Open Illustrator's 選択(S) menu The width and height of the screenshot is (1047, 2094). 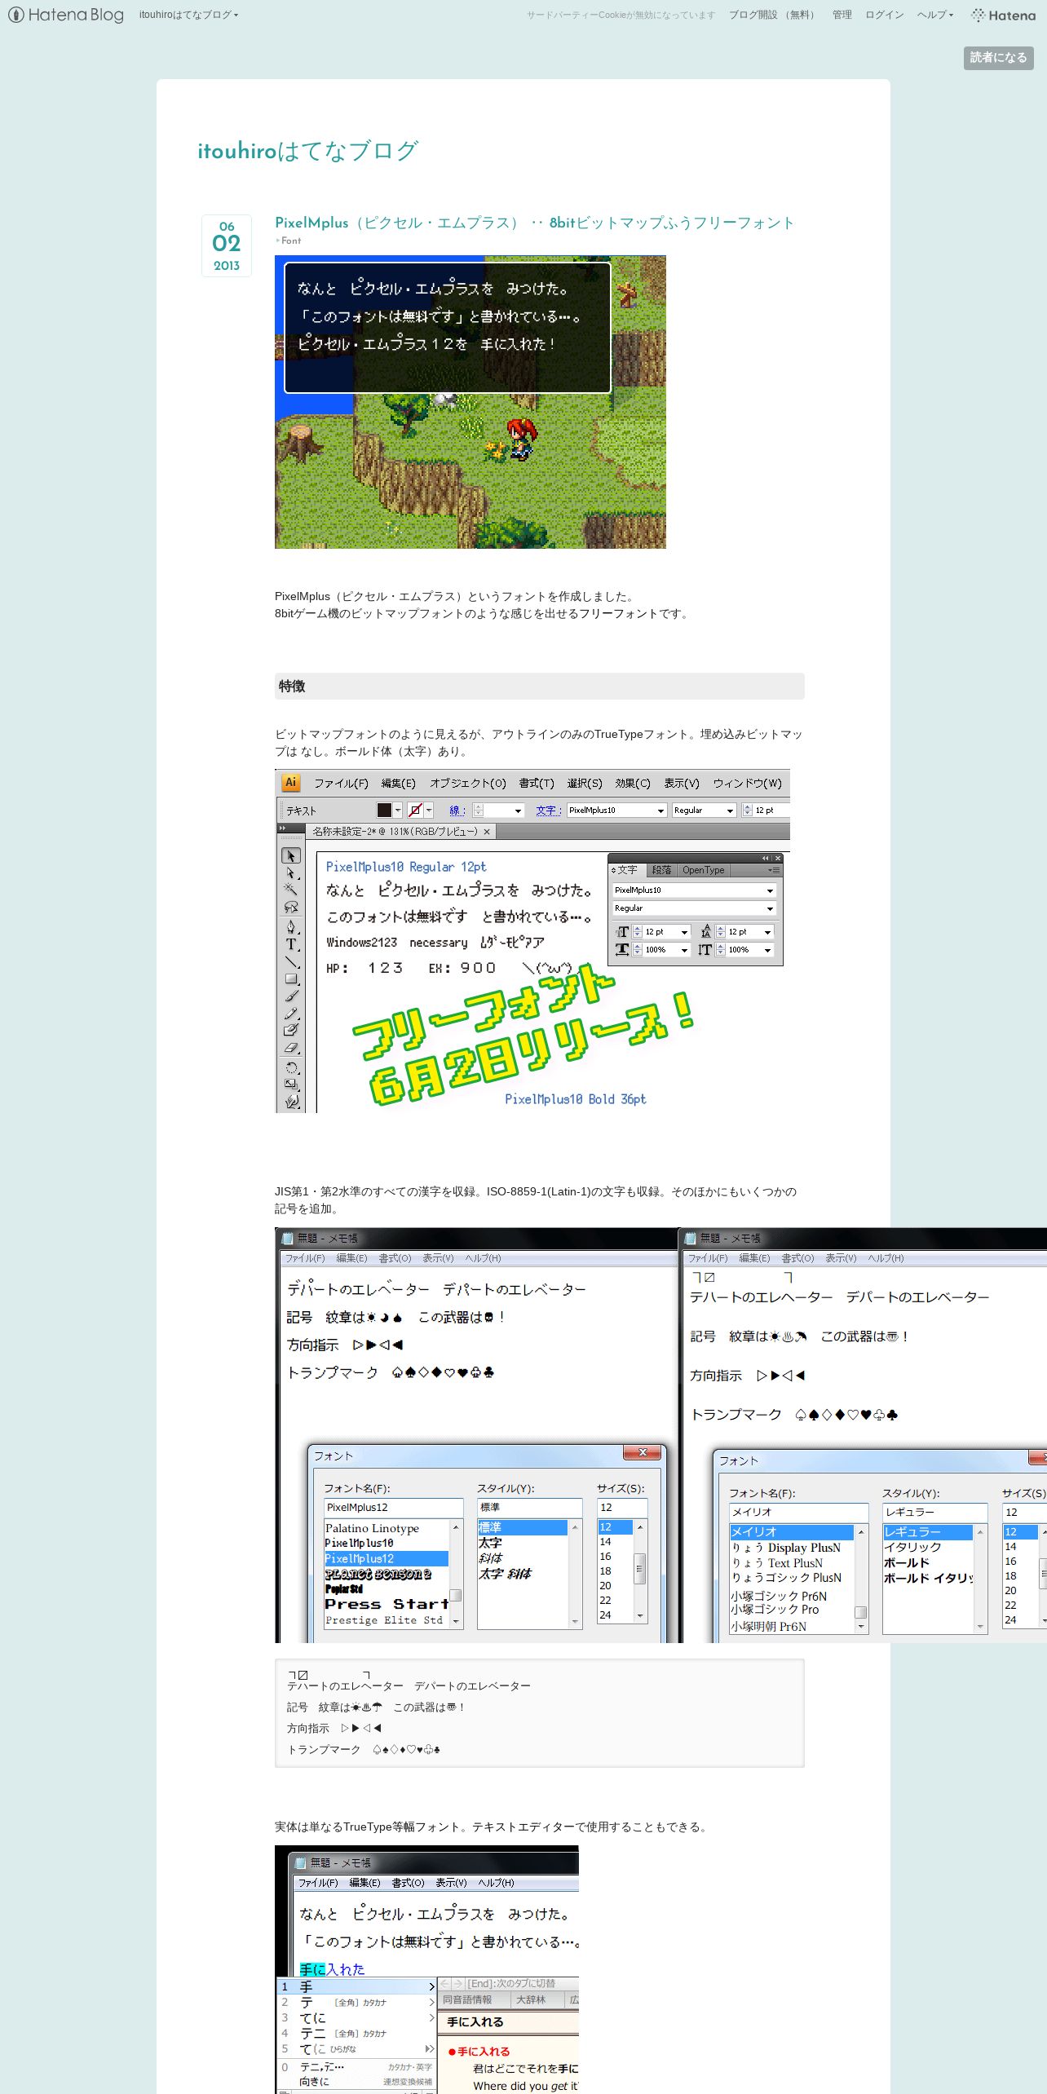[x=585, y=783]
